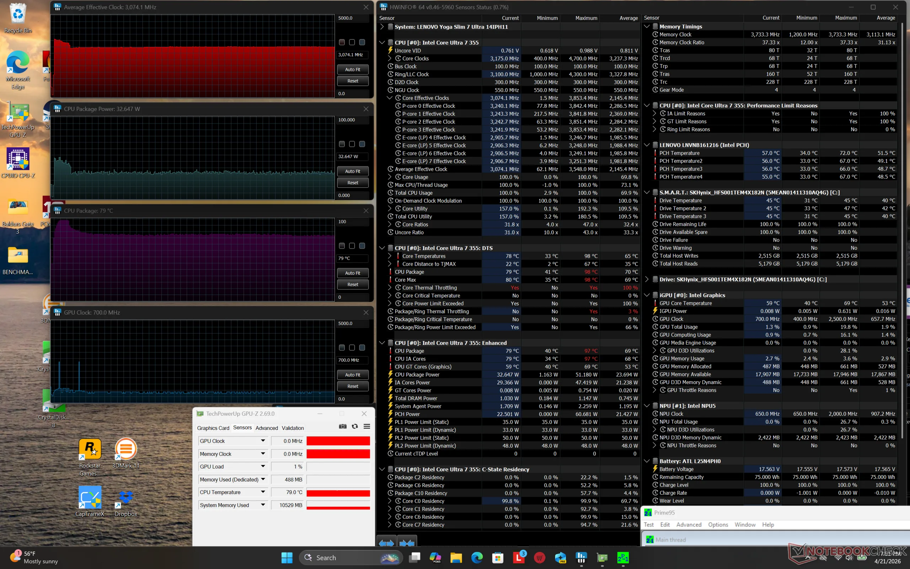
Task: Open the GPU Clock sensor dropdown in GPU-Z
Action: click(x=263, y=441)
